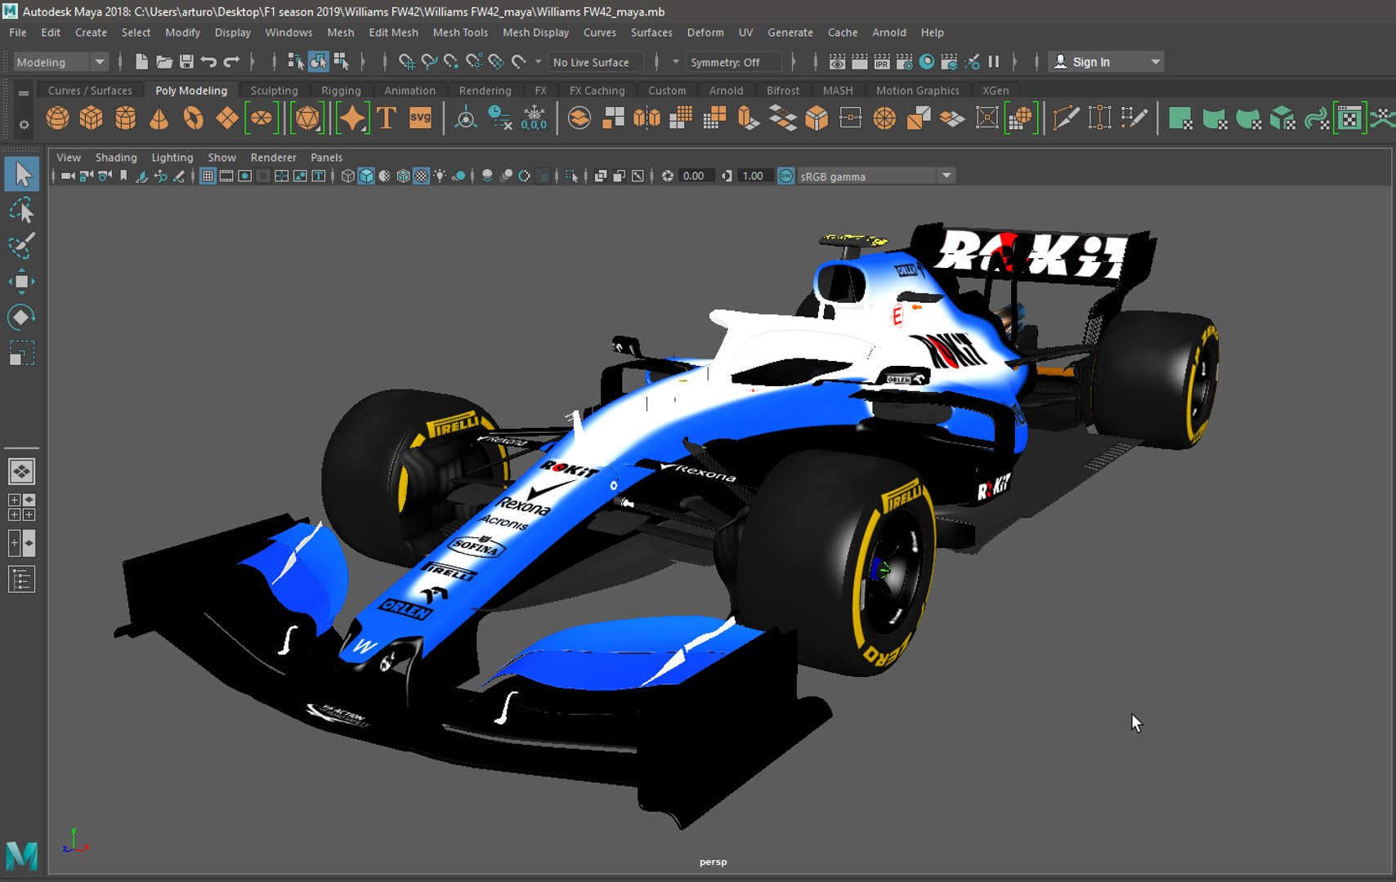
Task: Toggle Select by component type mode
Action: point(341,61)
